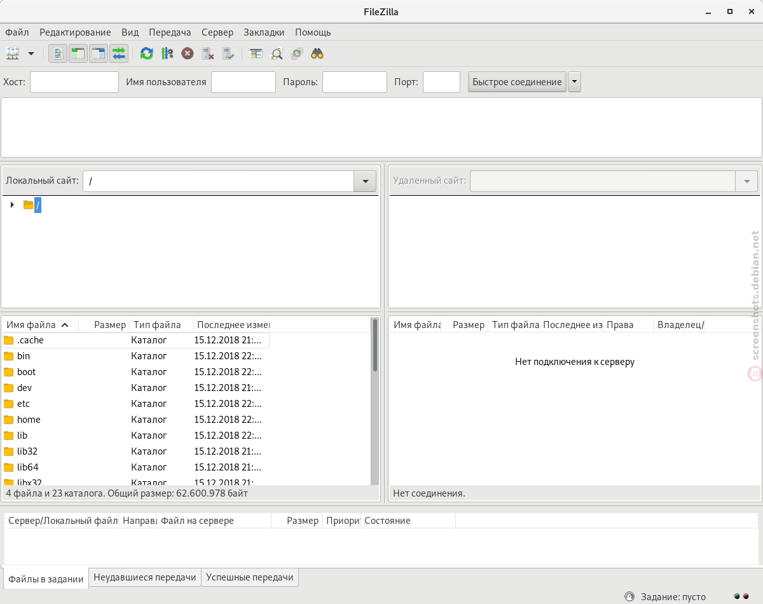
Task: Open the Закладки menu
Action: point(264,32)
